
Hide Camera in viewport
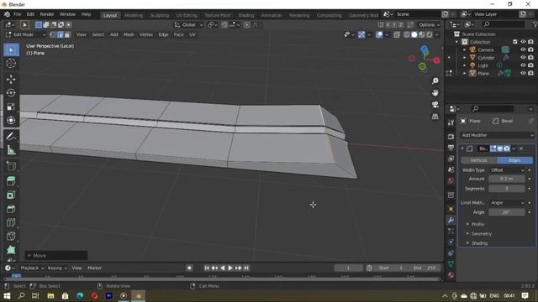click(523, 49)
